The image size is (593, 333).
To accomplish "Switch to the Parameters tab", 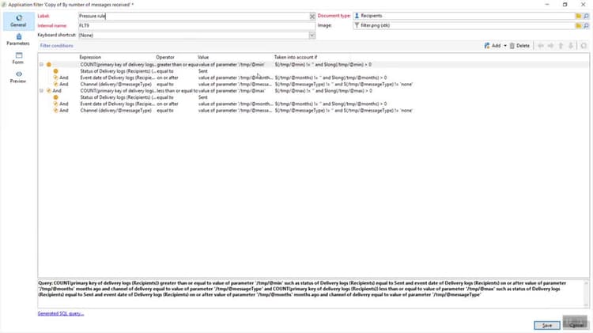I will tap(18, 40).
